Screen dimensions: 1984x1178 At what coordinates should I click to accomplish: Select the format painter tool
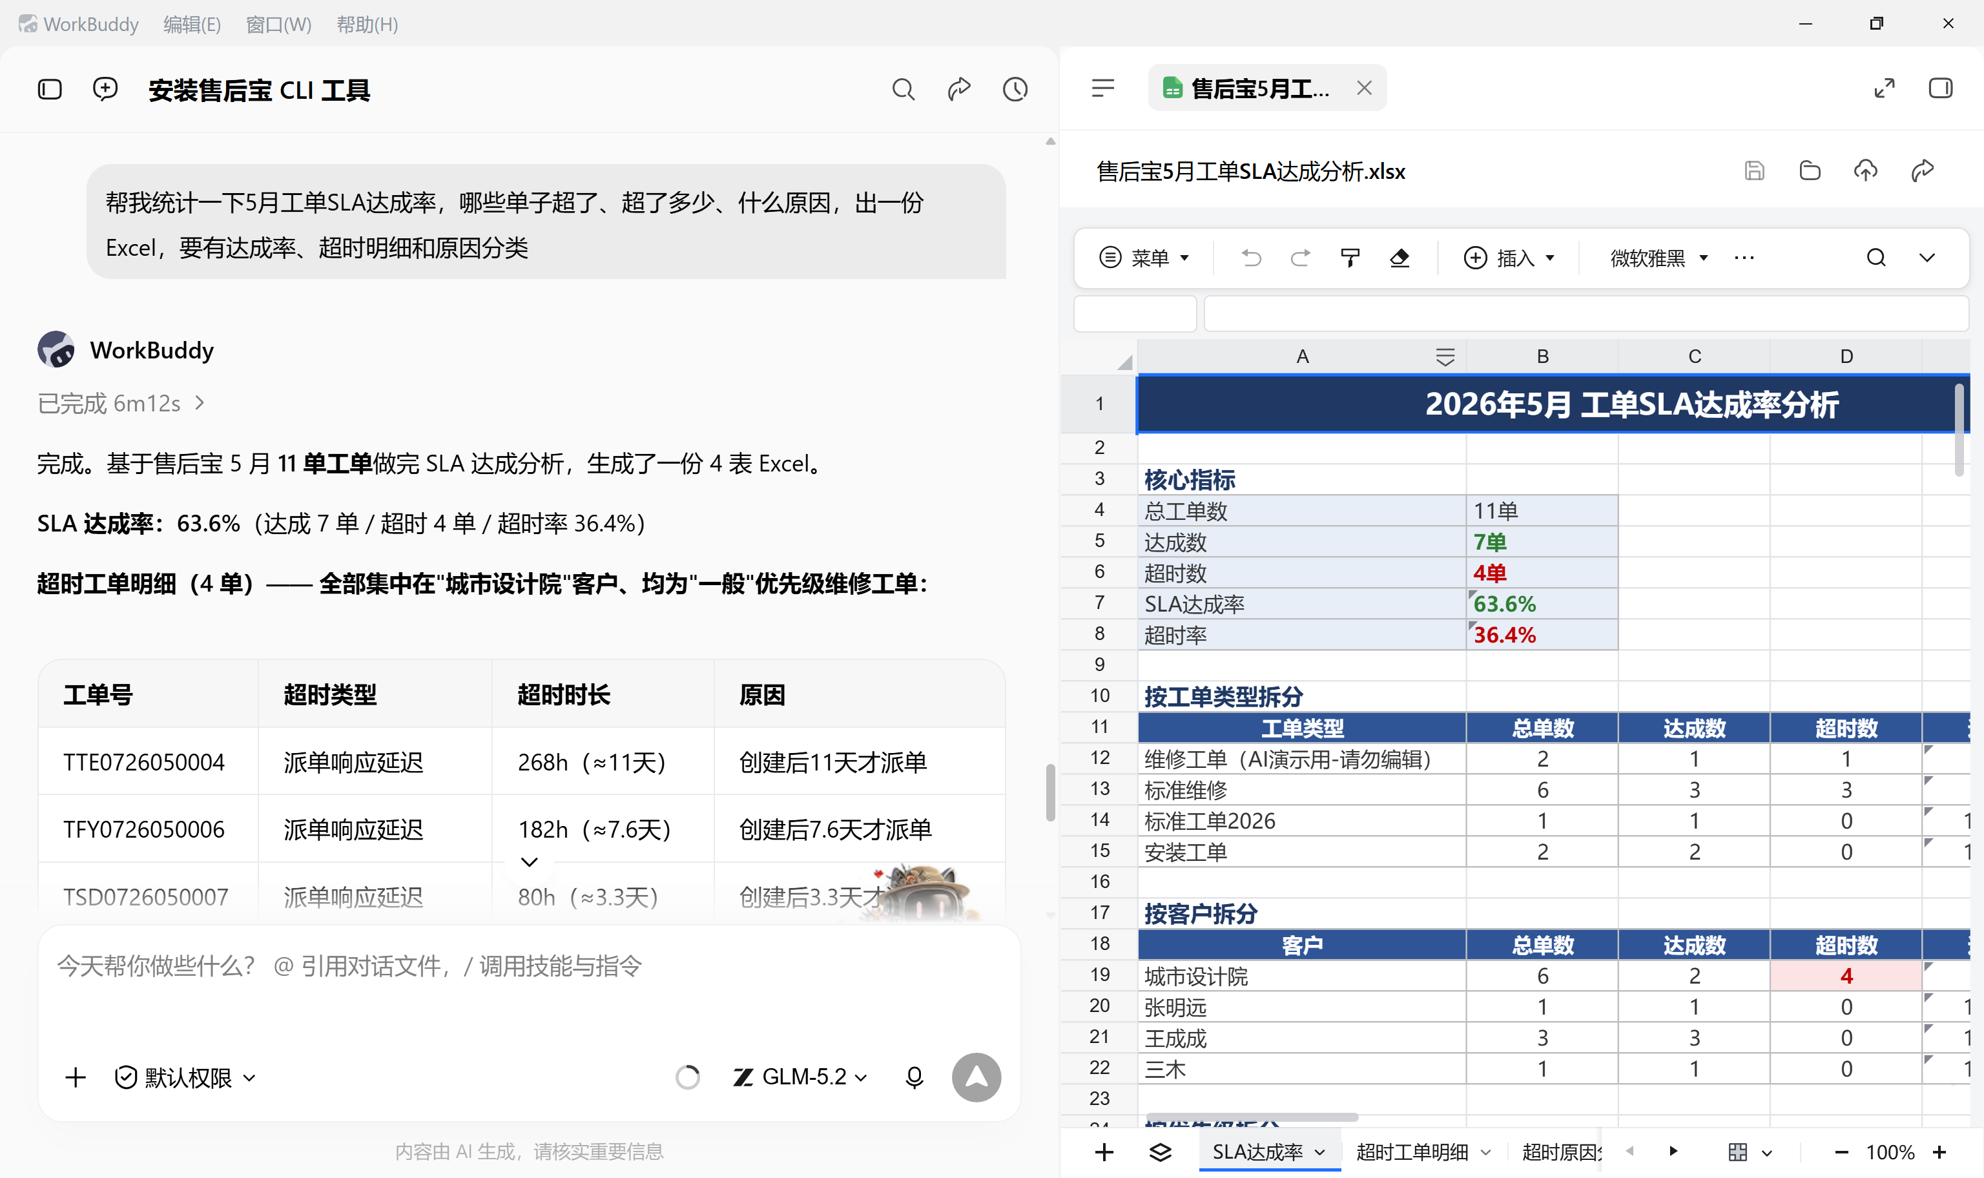pos(1350,258)
